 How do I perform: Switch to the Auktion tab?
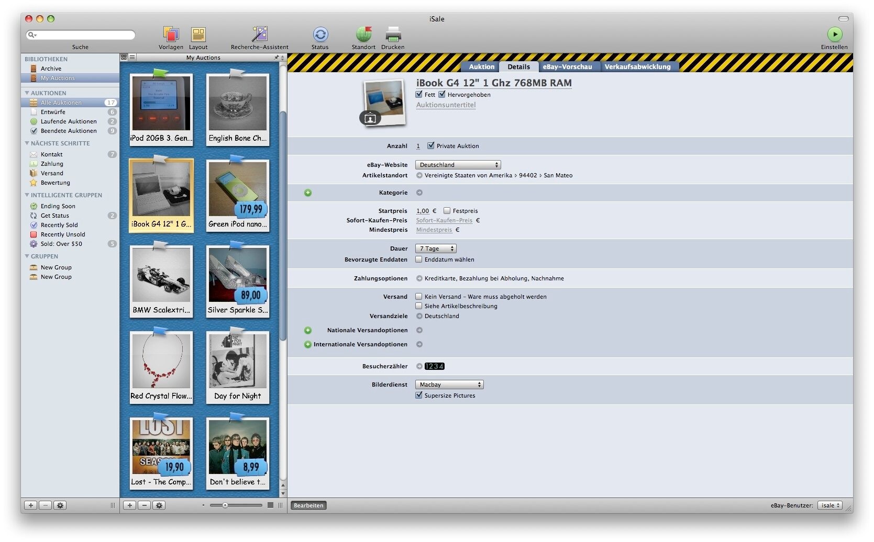click(481, 66)
